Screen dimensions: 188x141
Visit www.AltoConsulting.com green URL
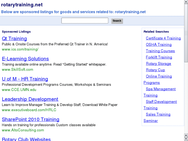point(23,130)
